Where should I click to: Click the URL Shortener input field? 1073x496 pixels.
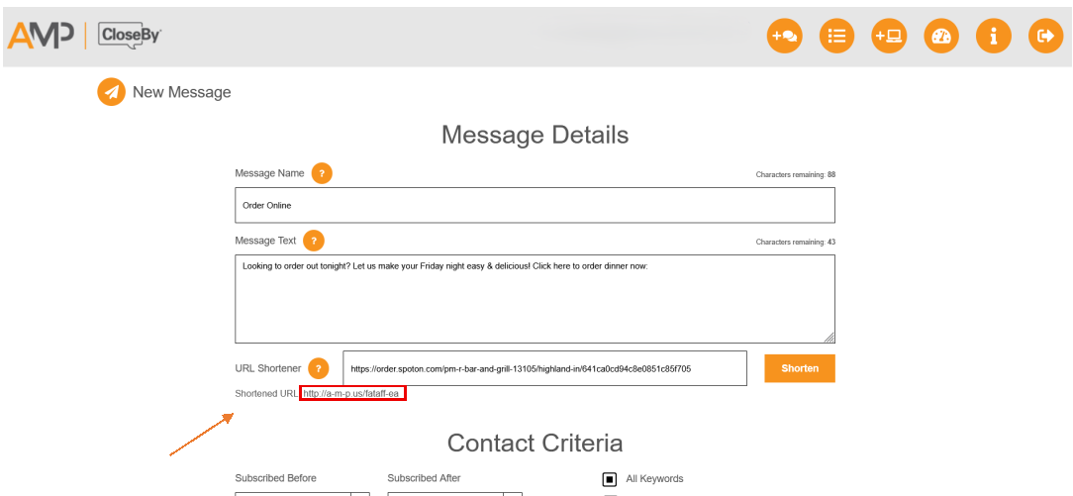click(x=544, y=368)
